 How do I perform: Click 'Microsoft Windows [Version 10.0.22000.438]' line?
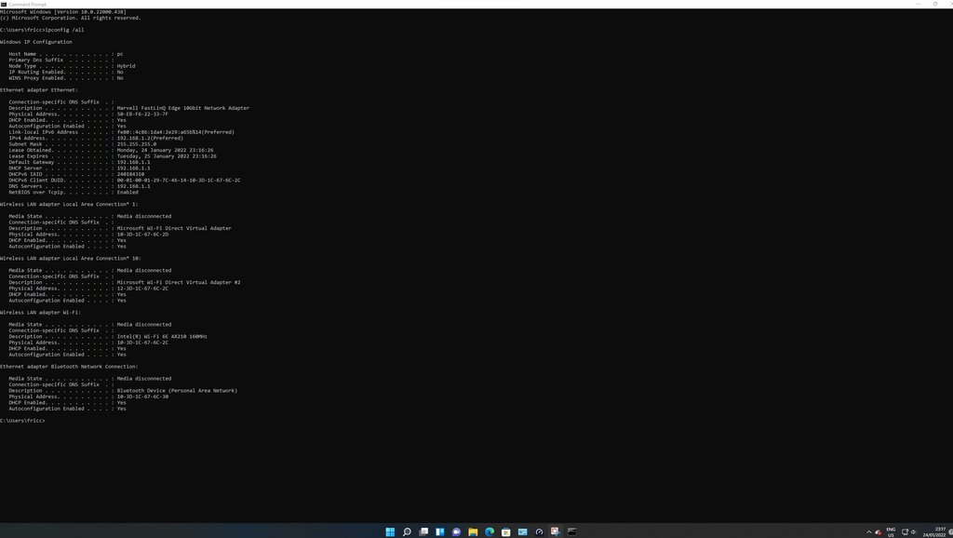tap(63, 12)
